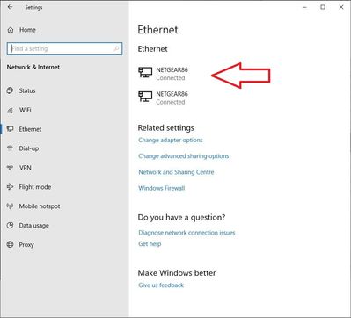Maximize the Settings window

[323, 7]
